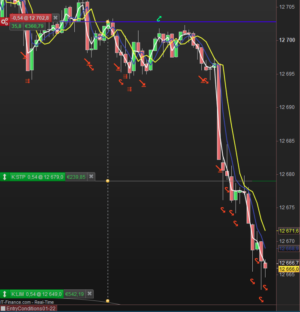Open the EntryConditions01-22 indicator label
This screenshot has width=300, height=312.
coord(31,309)
